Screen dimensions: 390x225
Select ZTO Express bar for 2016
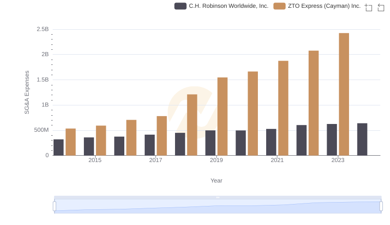tap(131, 138)
